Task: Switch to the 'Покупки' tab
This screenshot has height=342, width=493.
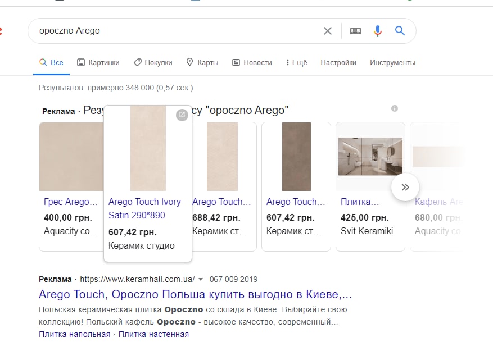Action: click(x=153, y=62)
